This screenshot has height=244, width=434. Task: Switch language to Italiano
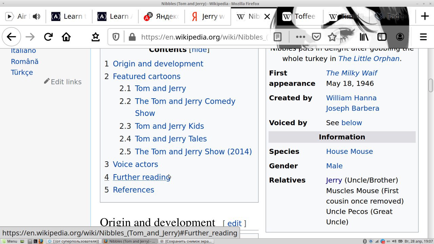tap(23, 50)
